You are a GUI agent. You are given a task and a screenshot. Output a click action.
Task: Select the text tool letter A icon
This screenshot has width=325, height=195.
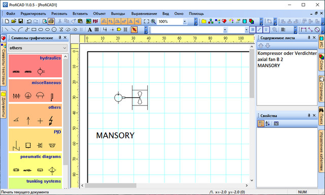tap(89, 29)
